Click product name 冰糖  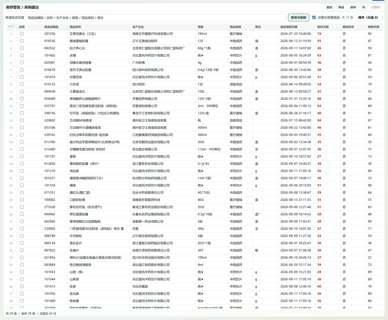pyautogui.click(x=73, y=56)
